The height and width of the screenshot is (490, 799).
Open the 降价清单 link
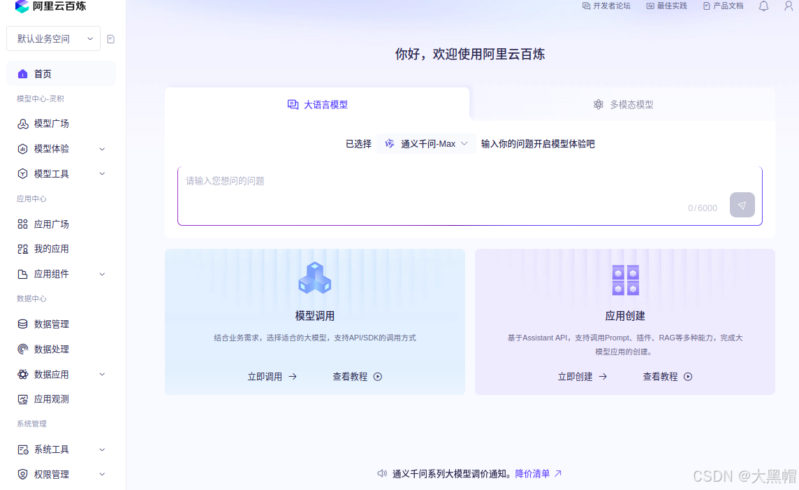point(538,474)
